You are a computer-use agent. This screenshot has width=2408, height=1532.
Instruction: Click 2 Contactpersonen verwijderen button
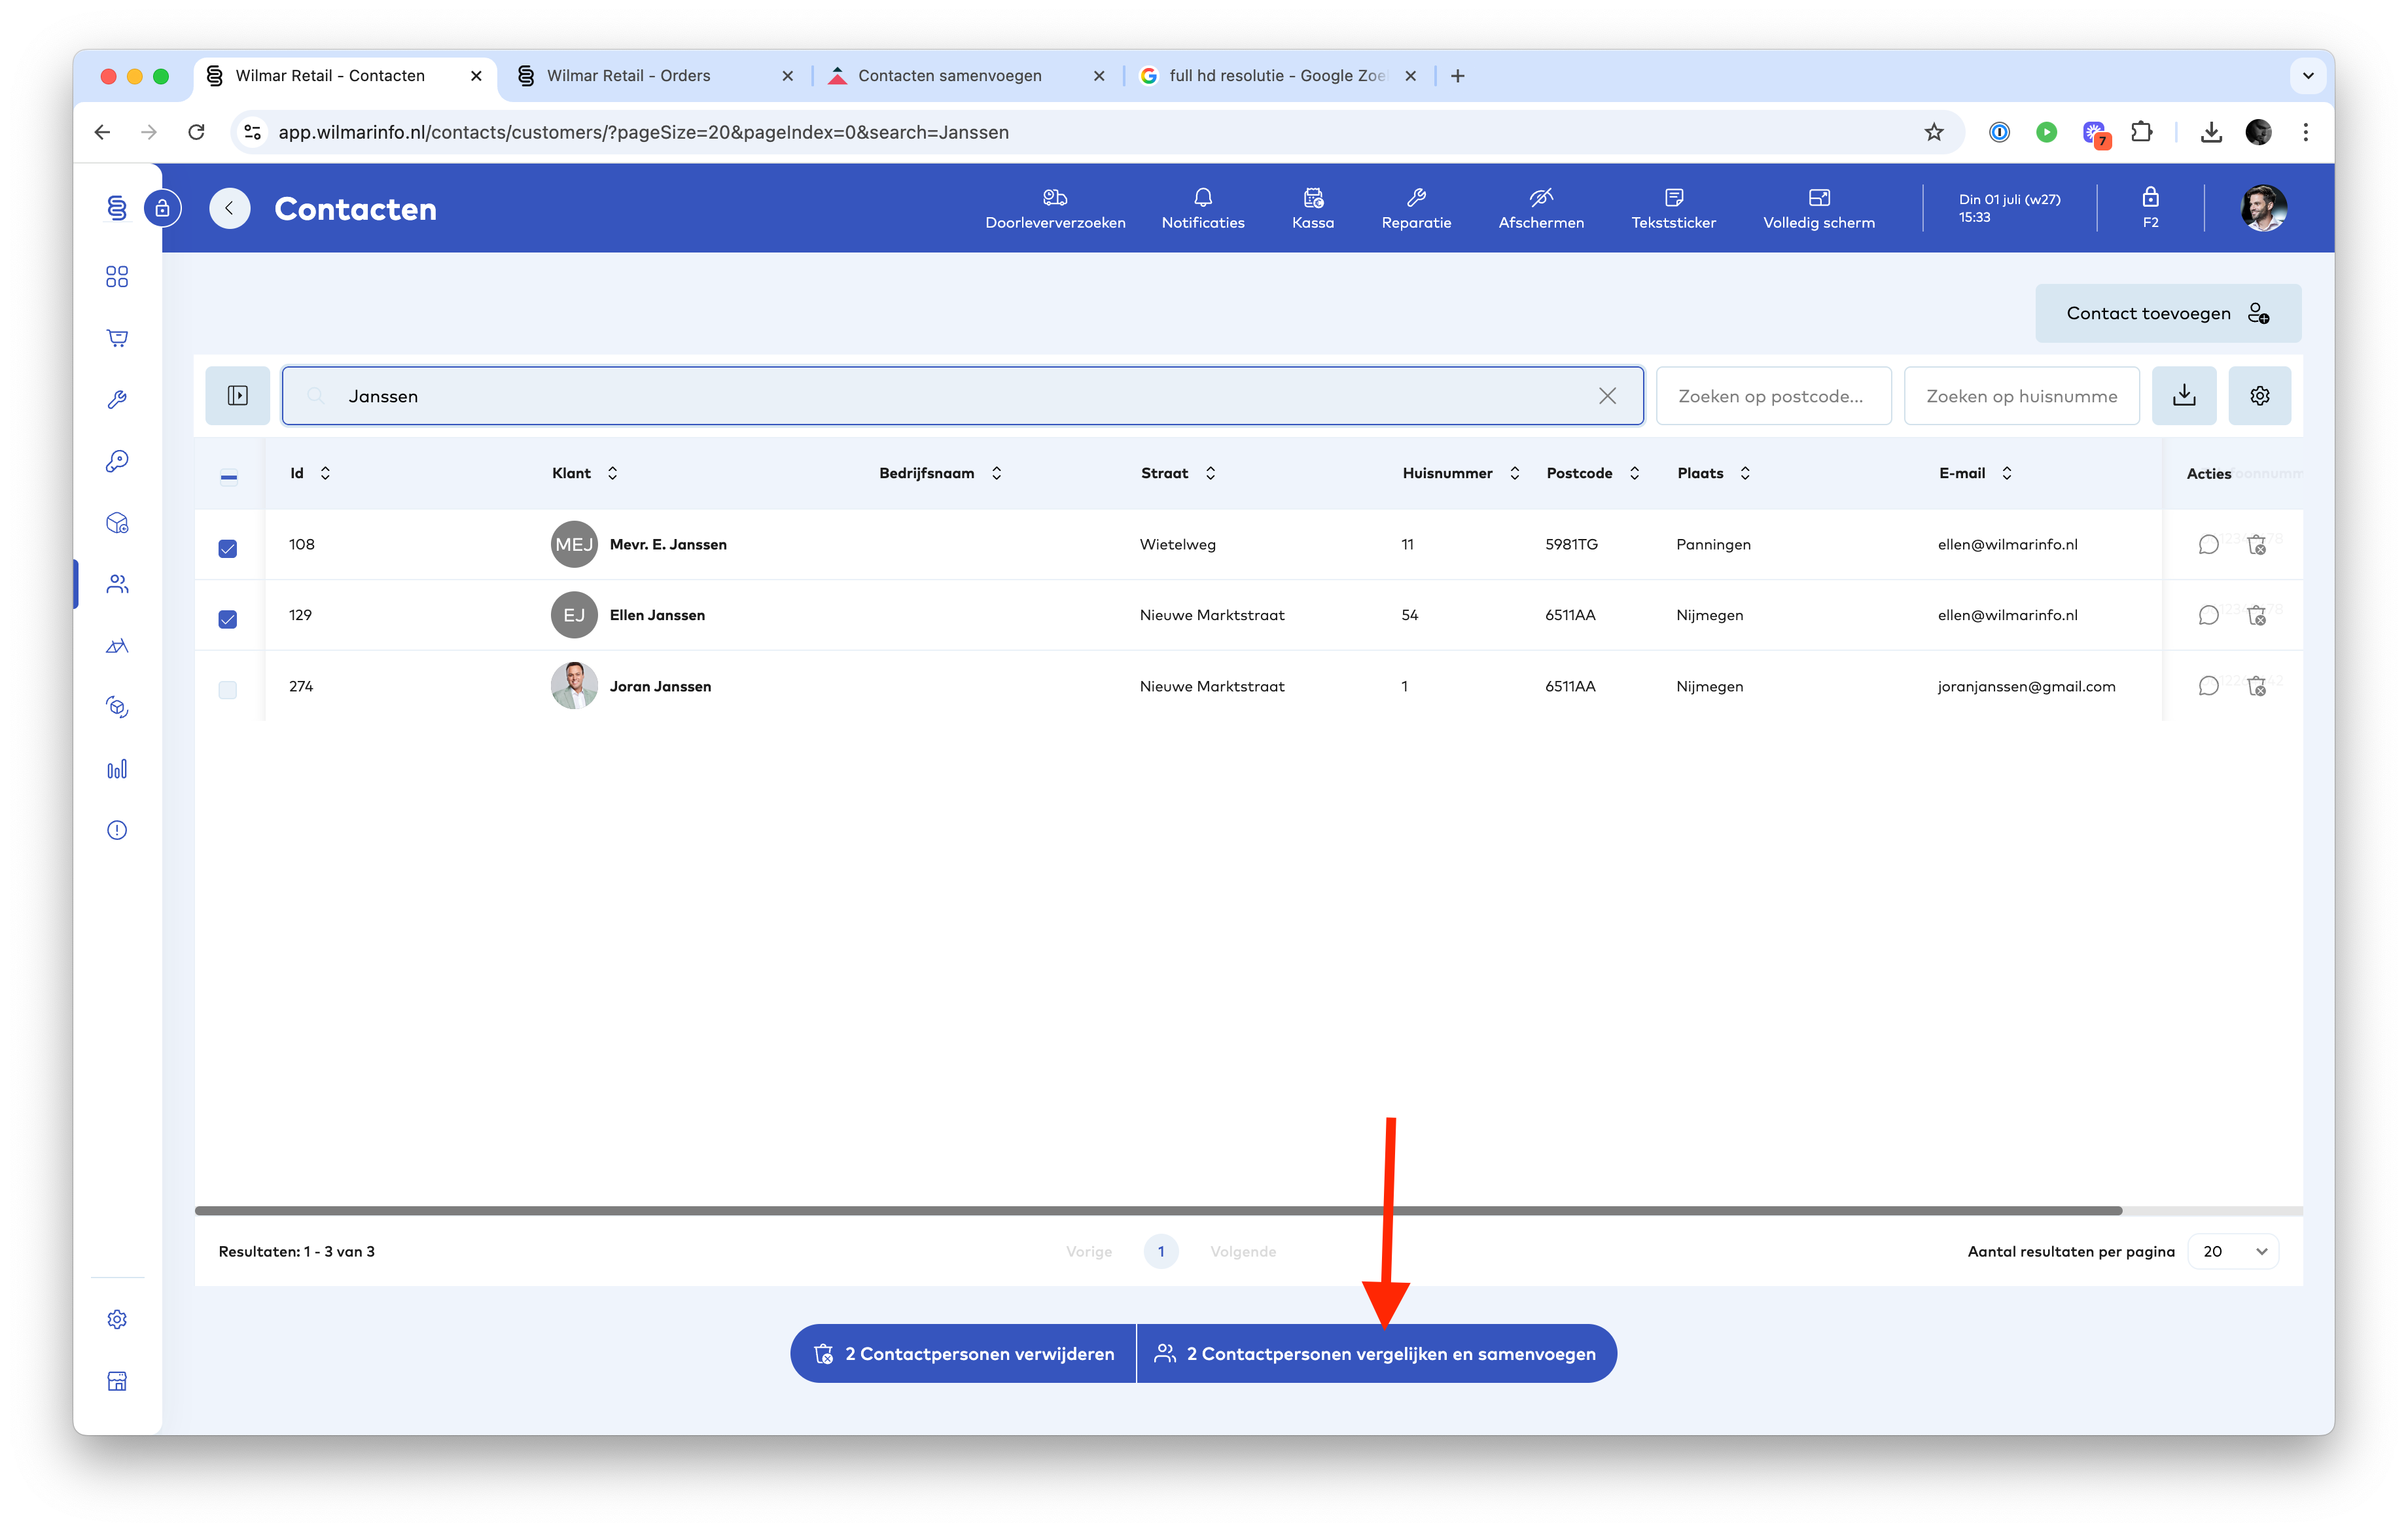tap(963, 1353)
